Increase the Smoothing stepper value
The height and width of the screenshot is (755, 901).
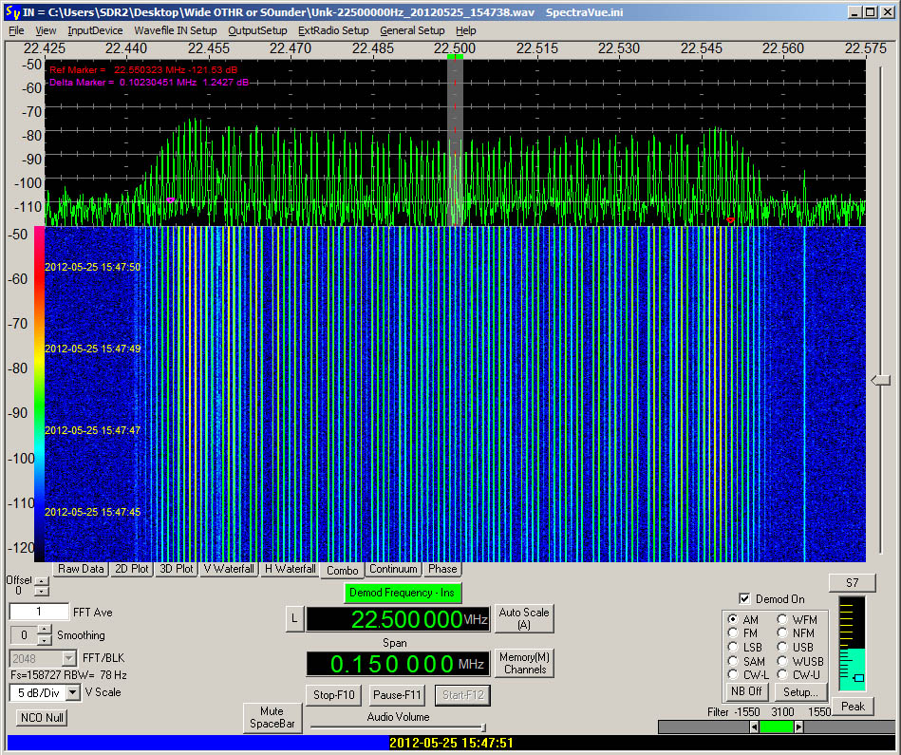45,631
